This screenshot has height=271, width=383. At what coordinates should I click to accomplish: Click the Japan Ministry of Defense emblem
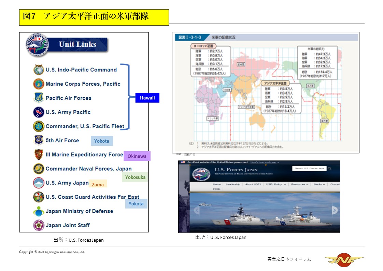point(39,211)
